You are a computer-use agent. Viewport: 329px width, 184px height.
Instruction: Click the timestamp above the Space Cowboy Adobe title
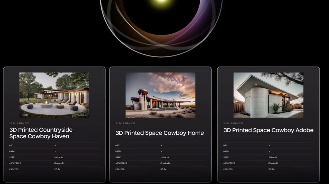tap(233, 123)
